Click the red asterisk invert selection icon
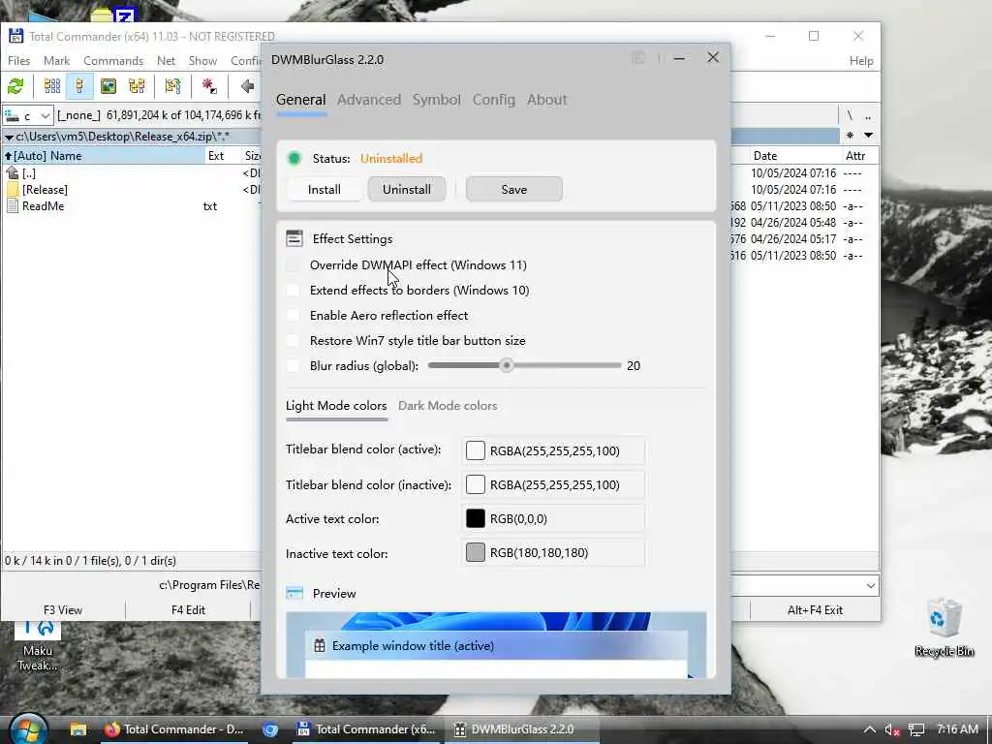 [x=209, y=86]
